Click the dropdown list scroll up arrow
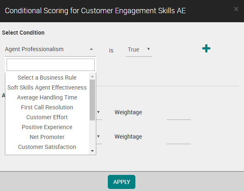Screen dimensions: 244x191 (93, 76)
